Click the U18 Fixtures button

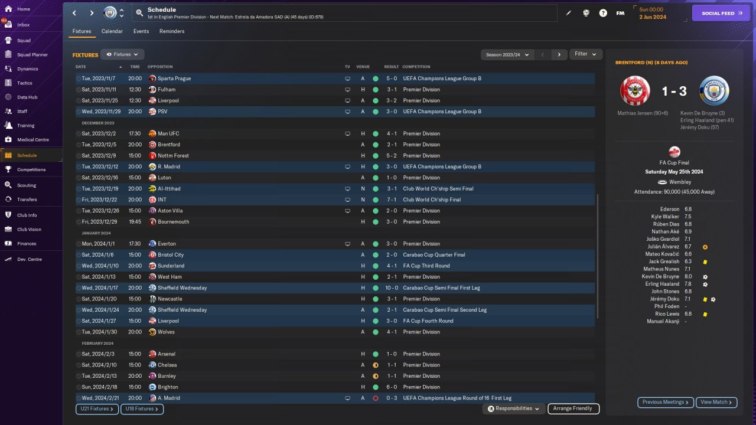click(142, 408)
